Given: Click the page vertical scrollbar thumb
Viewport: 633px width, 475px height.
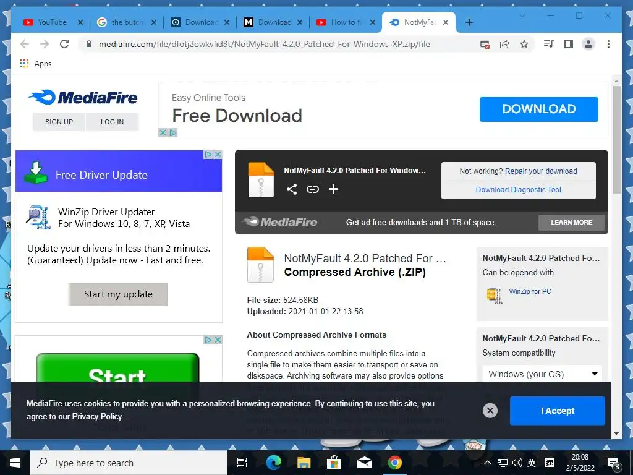Looking at the screenshot, I should coord(616,139).
